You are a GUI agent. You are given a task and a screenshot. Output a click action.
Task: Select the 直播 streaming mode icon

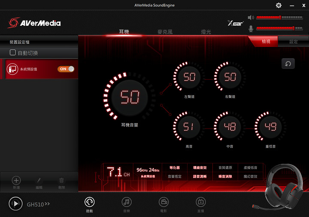coord(200,202)
